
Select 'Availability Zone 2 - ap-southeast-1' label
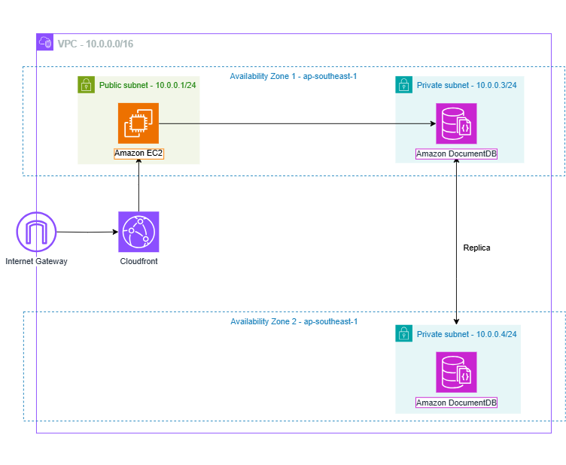coord(294,321)
